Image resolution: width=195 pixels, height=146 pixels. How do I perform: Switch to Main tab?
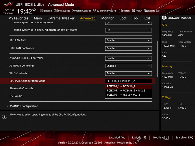point(38,18)
